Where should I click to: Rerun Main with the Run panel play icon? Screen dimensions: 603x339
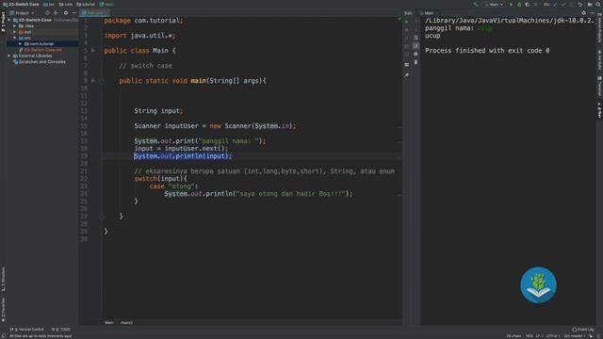tap(407, 22)
